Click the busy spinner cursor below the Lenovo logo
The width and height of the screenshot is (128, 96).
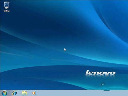click(102, 84)
